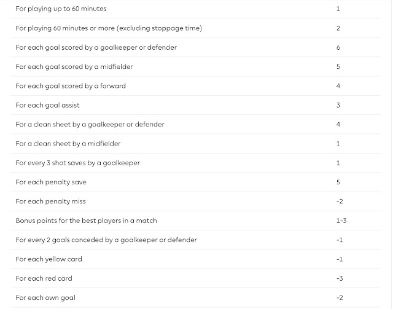Image resolution: width=393 pixels, height=309 pixels.
Task: Select goal scored by goalkeeper or defender row
Action: click(x=195, y=47)
